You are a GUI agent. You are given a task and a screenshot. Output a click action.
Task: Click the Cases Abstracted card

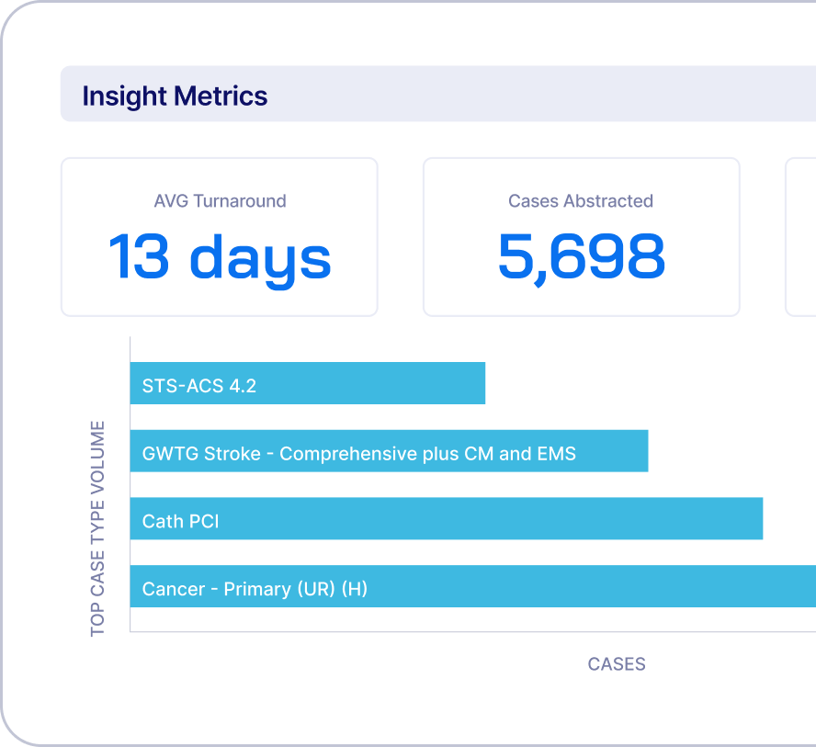point(581,236)
